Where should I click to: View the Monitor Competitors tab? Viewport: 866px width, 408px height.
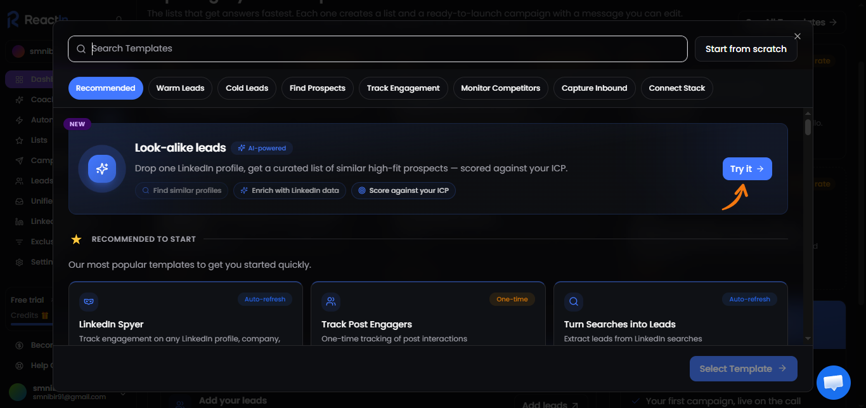click(x=501, y=88)
